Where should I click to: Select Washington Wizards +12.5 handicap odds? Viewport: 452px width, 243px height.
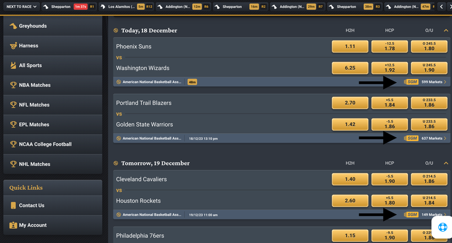(x=389, y=68)
